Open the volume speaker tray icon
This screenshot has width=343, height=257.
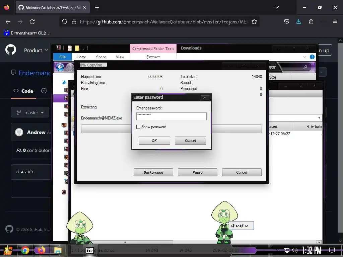tap(295, 250)
